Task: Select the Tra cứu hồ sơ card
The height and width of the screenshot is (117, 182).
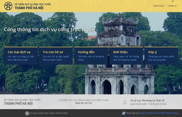Action: pos(56,56)
